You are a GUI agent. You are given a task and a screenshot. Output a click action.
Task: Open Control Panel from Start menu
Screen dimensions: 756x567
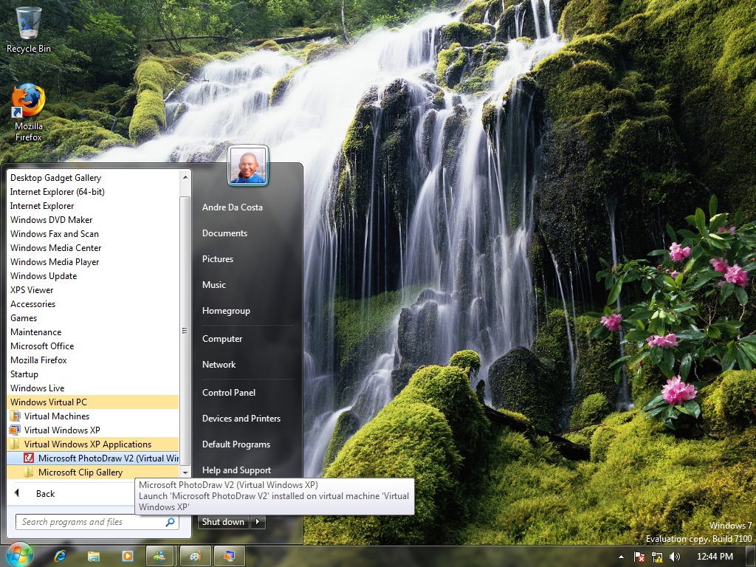coord(229,393)
